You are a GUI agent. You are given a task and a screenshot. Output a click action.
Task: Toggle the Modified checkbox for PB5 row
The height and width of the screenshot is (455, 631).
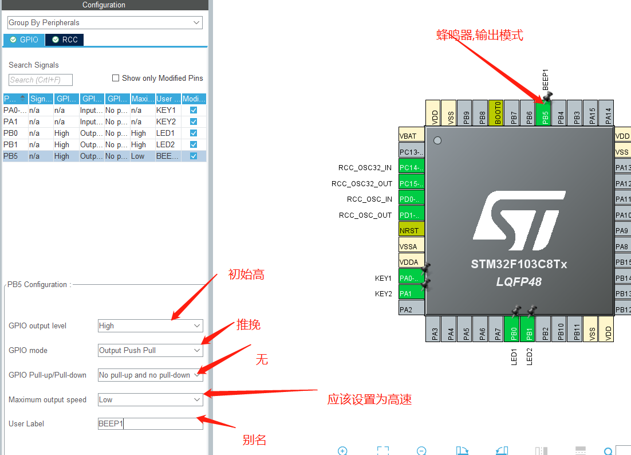click(194, 156)
